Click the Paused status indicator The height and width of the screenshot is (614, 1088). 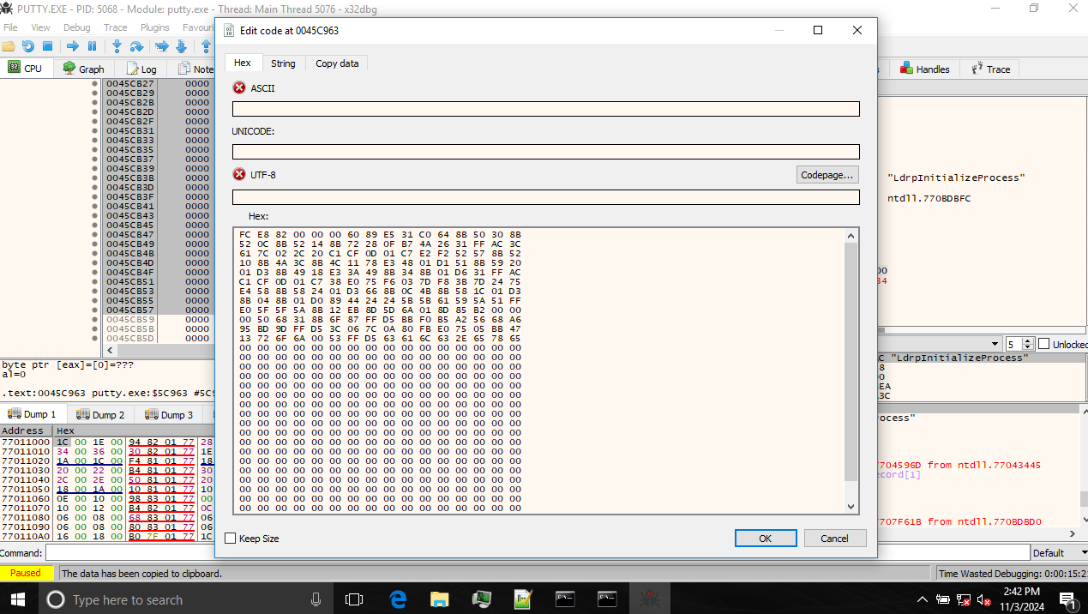tap(27, 573)
